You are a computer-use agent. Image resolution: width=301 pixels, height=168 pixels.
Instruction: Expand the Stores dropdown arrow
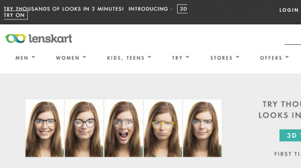[x=238, y=57]
